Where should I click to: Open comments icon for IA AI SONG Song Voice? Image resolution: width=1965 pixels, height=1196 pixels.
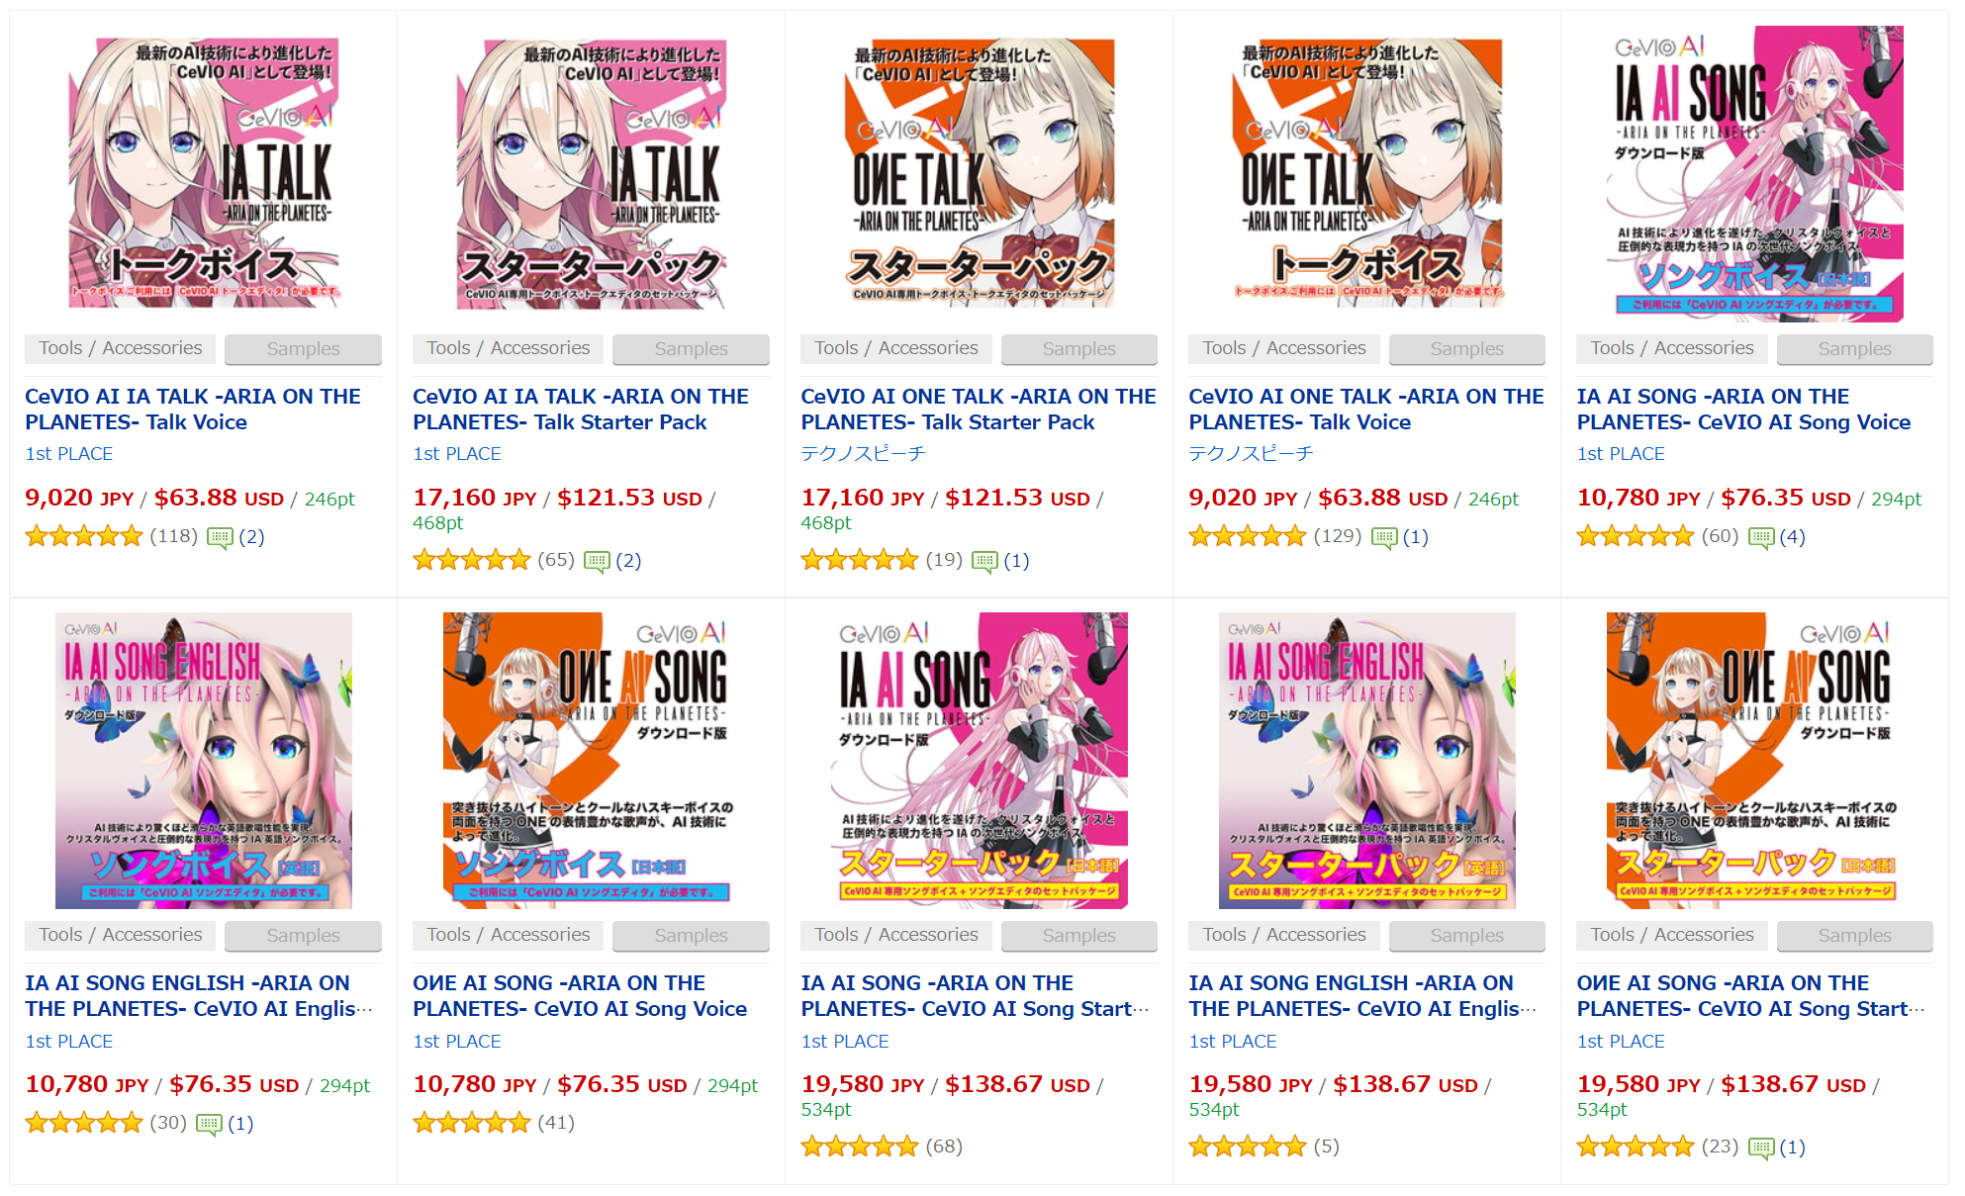point(1761,537)
